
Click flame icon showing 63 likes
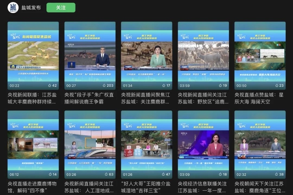coord(107,174)
